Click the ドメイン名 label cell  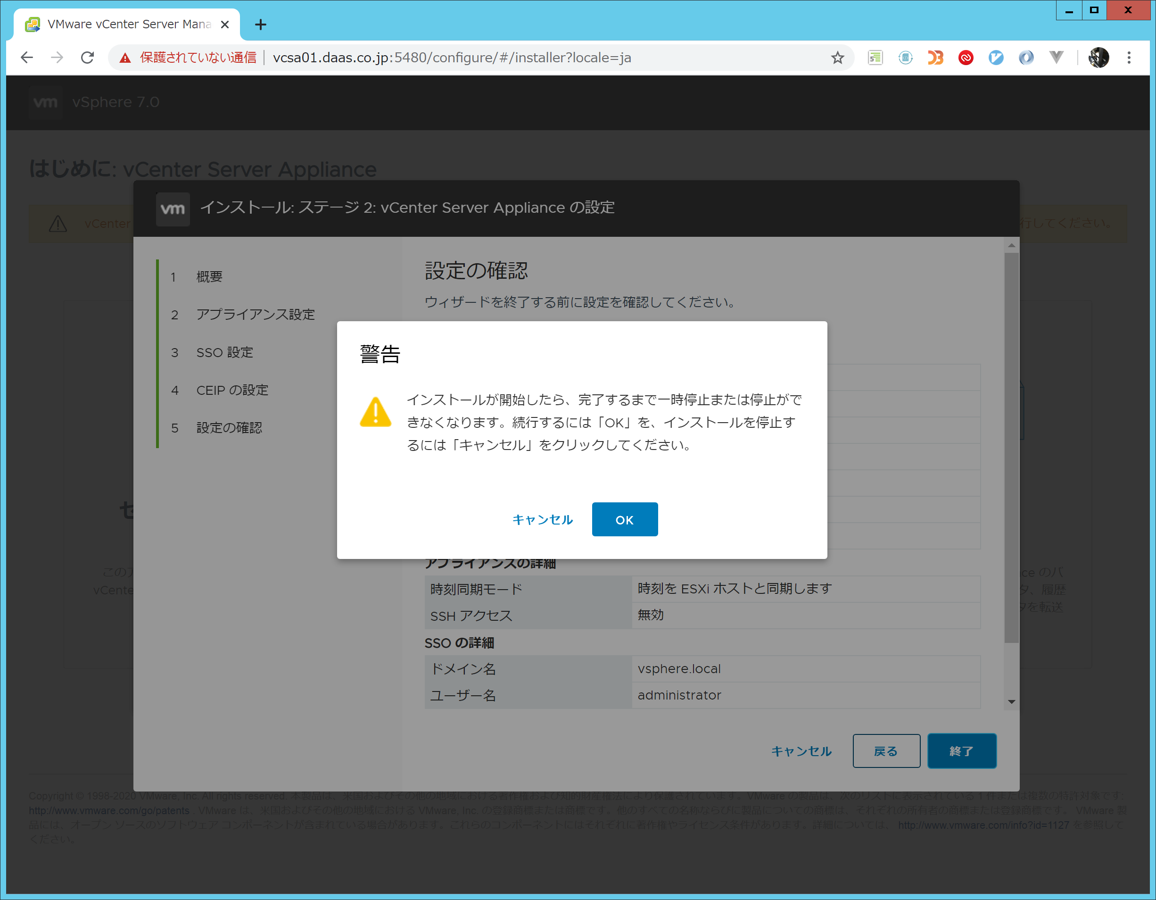528,669
